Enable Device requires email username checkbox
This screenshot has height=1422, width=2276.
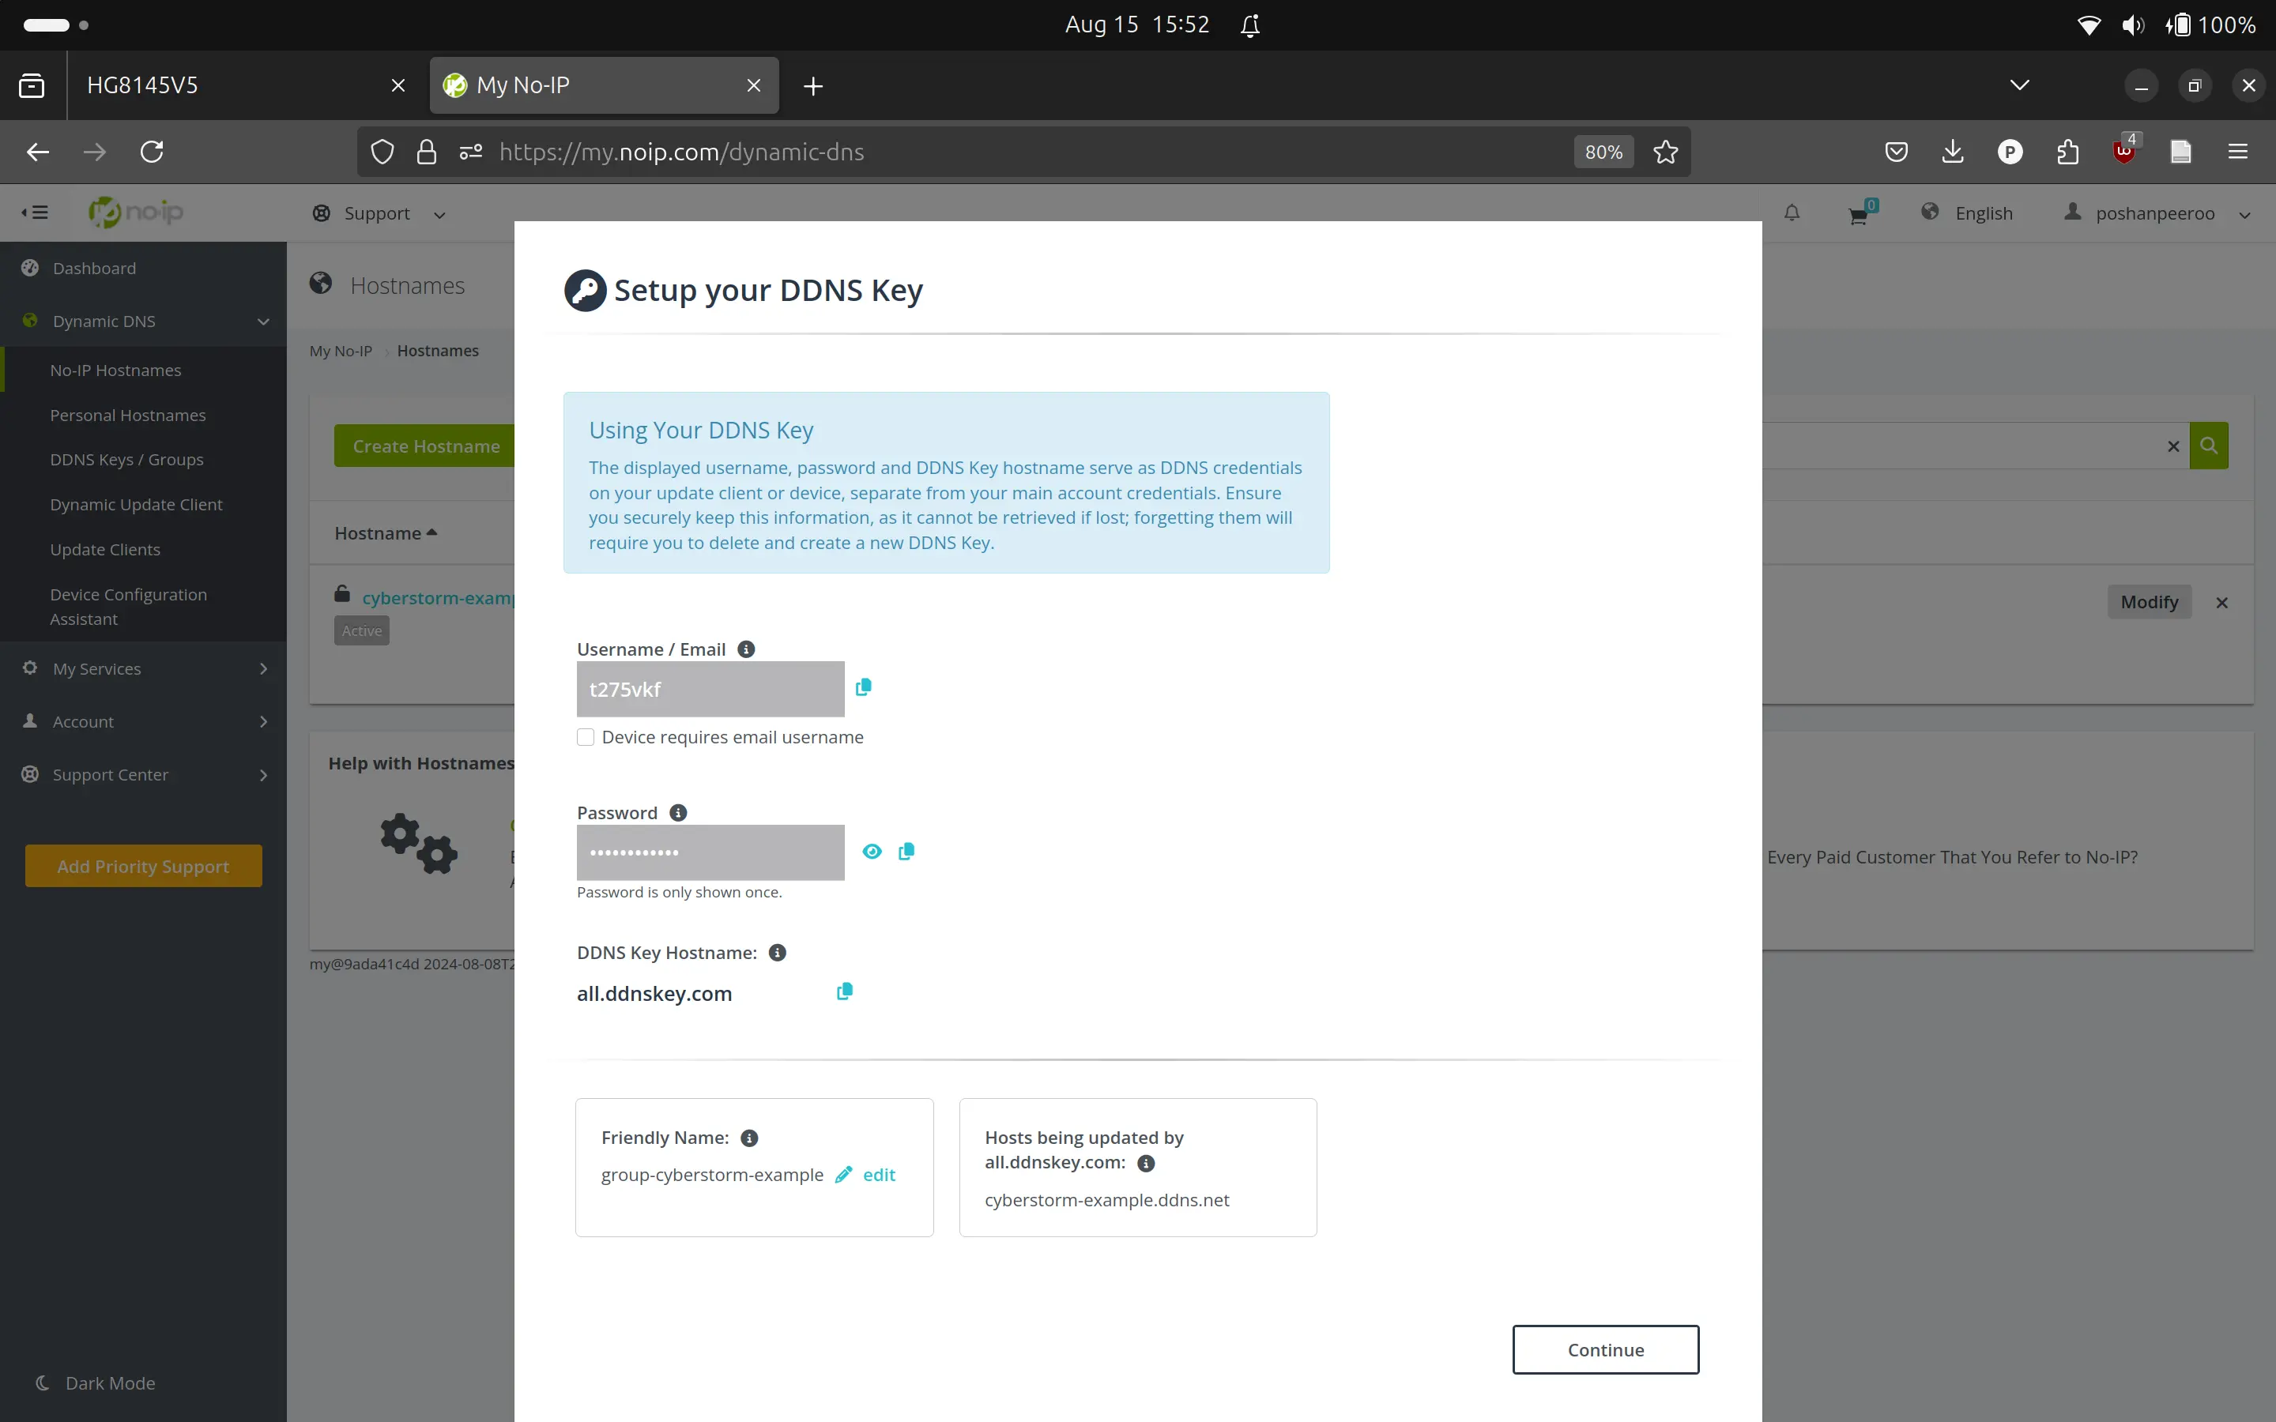[586, 737]
